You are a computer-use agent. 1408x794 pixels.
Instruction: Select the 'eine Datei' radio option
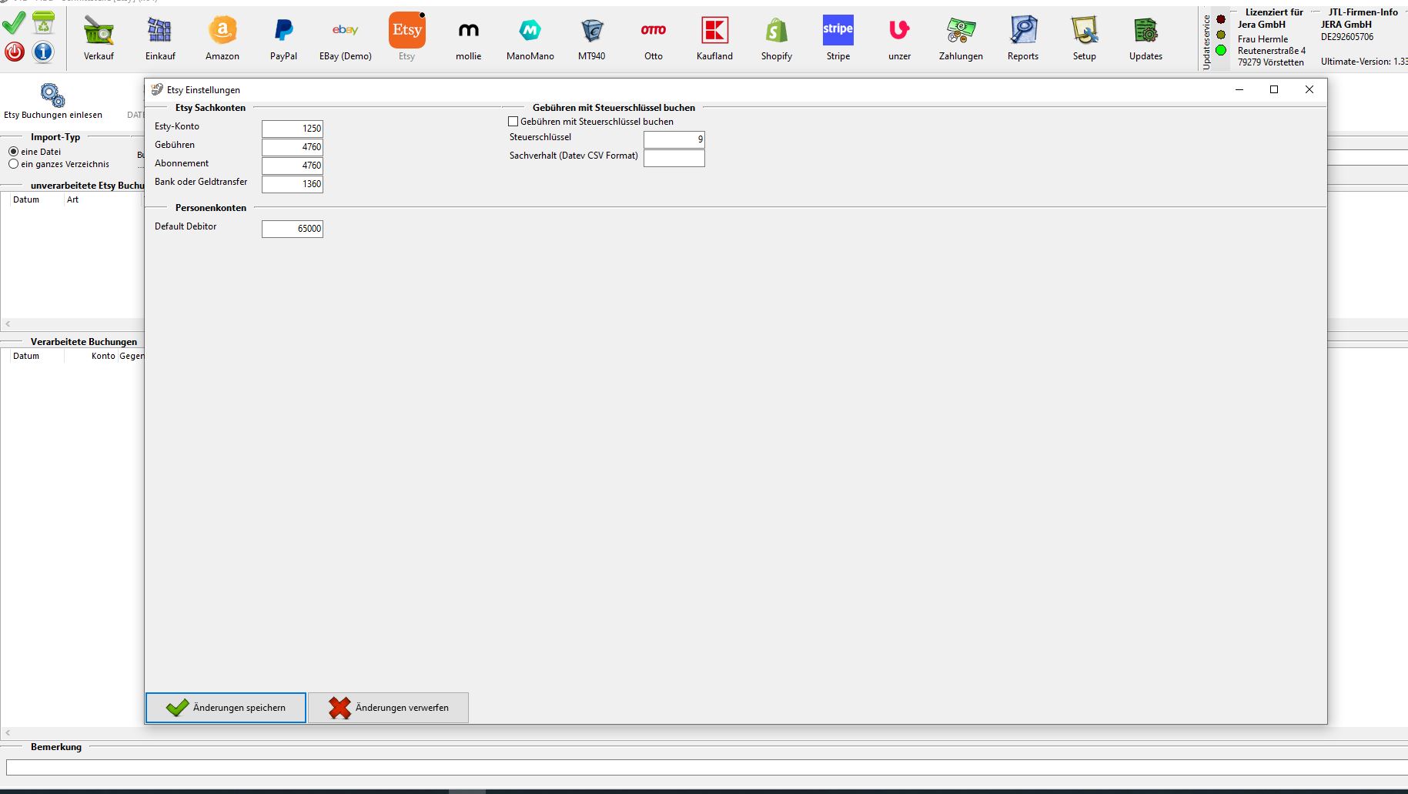point(14,152)
